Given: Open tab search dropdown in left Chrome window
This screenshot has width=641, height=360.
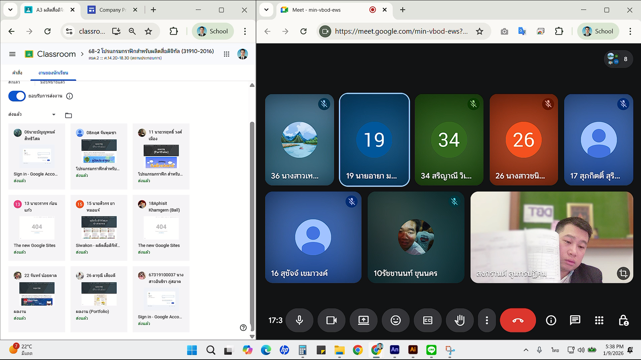Looking at the screenshot, I should point(10,10).
